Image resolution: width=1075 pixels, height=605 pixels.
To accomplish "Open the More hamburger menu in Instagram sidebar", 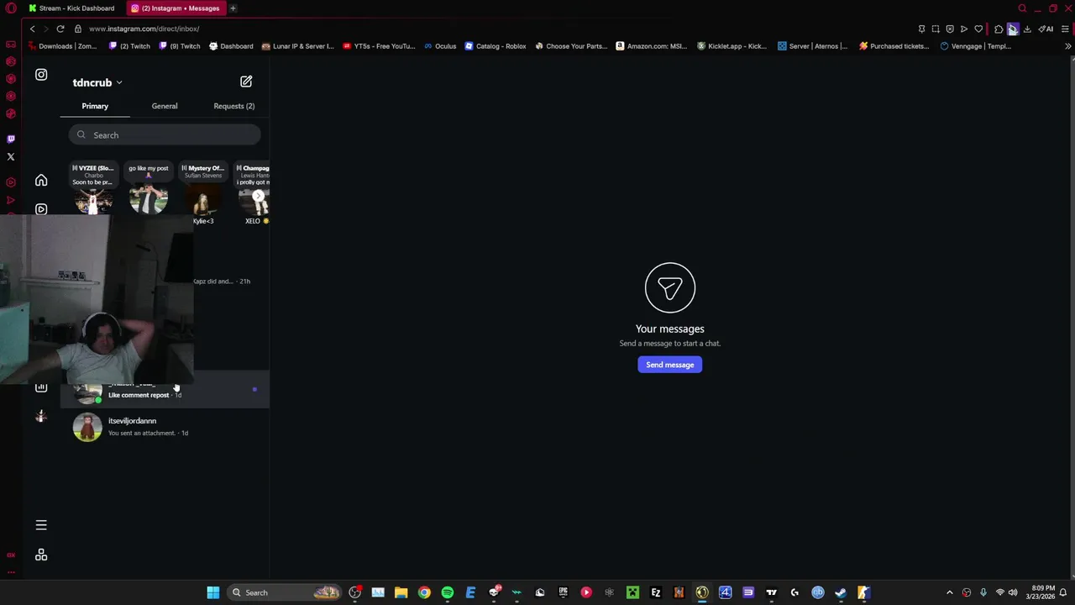I will tap(41, 525).
